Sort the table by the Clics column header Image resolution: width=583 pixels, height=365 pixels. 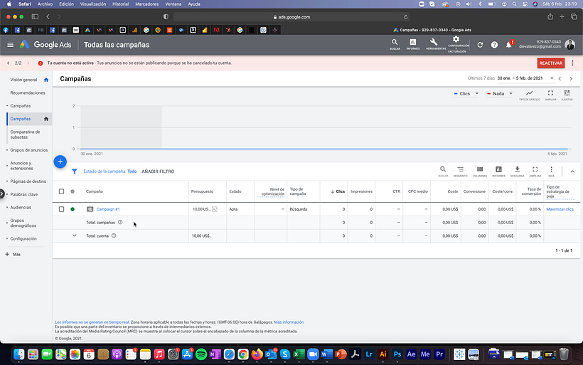coord(338,191)
